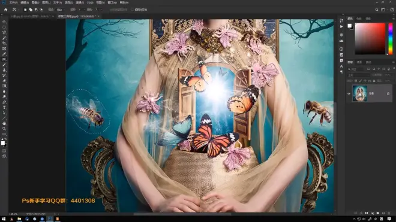Open the Actions play icon in side strip
This screenshot has height=222, width=396.
click(x=341, y=26)
